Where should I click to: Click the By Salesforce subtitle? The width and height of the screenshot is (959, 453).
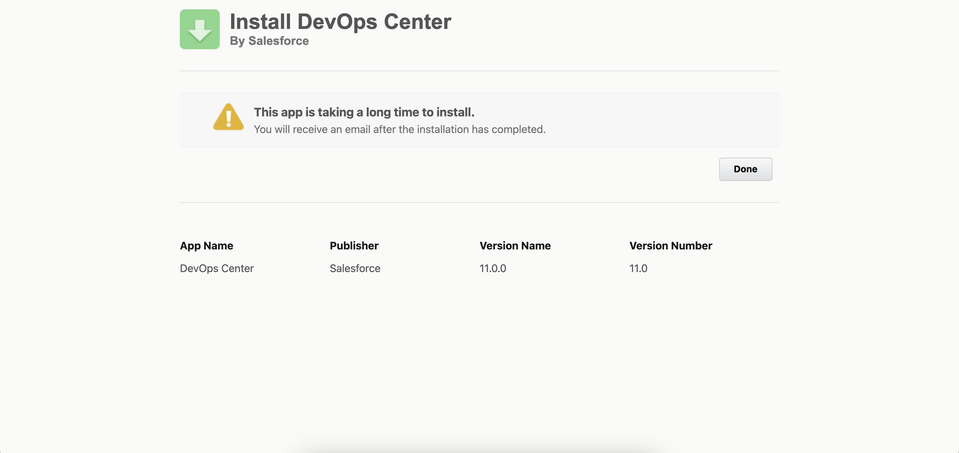(269, 41)
